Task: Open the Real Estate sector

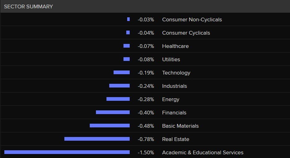Action: click(x=175, y=139)
